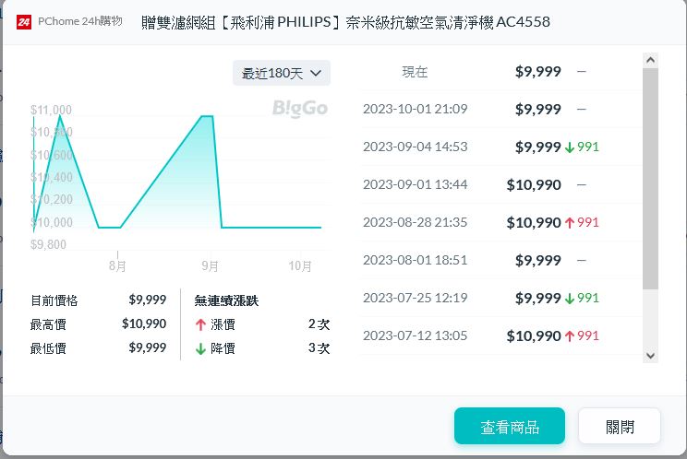Click the green down arrow on 2023-09-04 row
The height and width of the screenshot is (459, 687).
tap(570, 147)
